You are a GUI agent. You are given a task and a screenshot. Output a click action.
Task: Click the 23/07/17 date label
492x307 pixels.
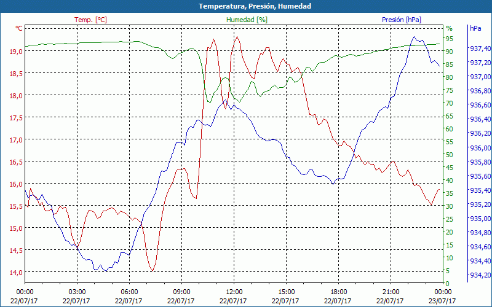tap(442, 301)
